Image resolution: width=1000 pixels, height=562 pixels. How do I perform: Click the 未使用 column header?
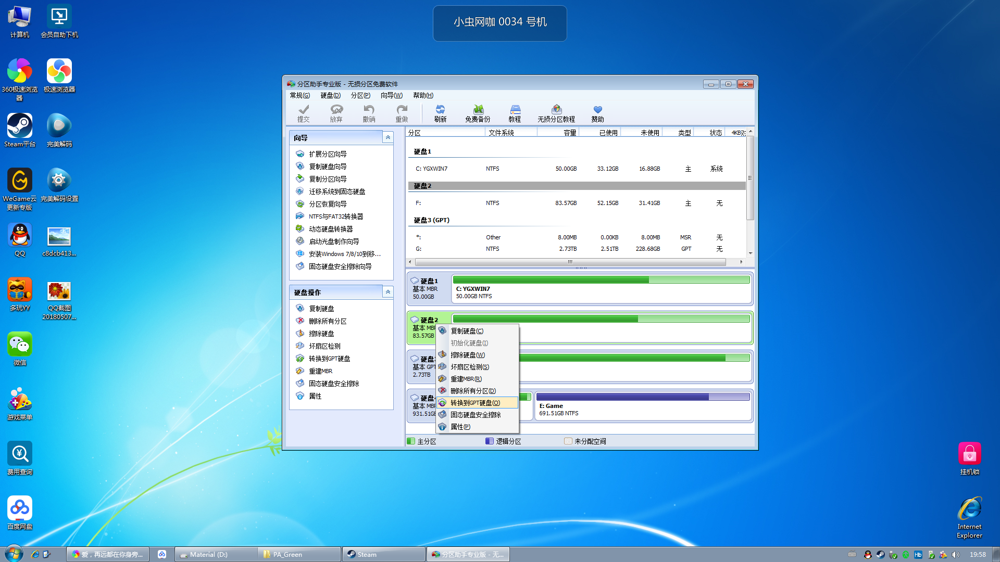coord(641,133)
